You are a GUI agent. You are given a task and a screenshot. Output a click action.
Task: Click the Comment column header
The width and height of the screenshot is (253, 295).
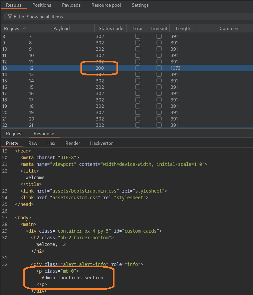[230, 29]
